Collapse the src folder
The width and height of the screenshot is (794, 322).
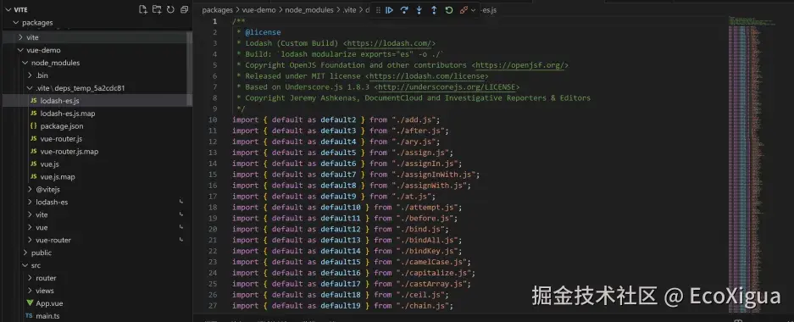[25, 265]
